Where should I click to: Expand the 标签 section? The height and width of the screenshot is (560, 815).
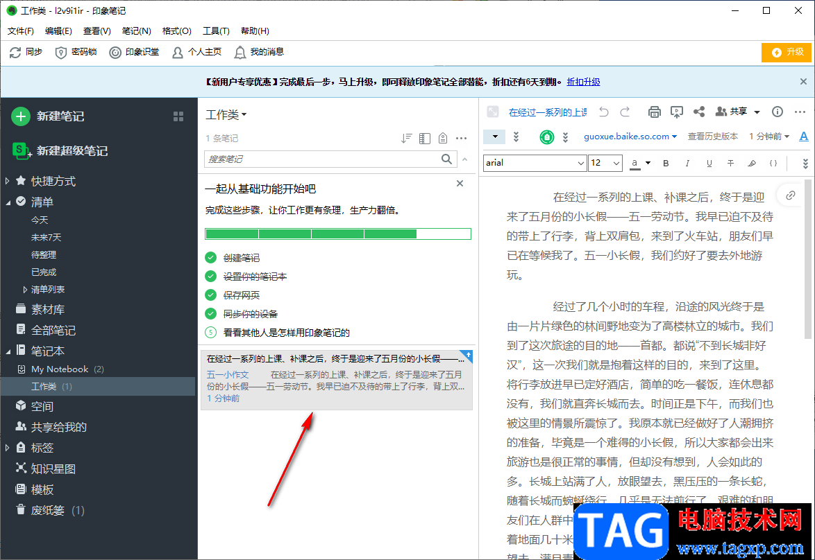click(7, 448)
